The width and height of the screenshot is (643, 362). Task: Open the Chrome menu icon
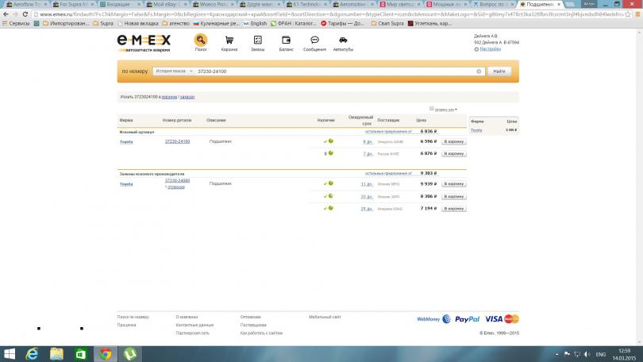pyautogui.click(x=637, y=14)
